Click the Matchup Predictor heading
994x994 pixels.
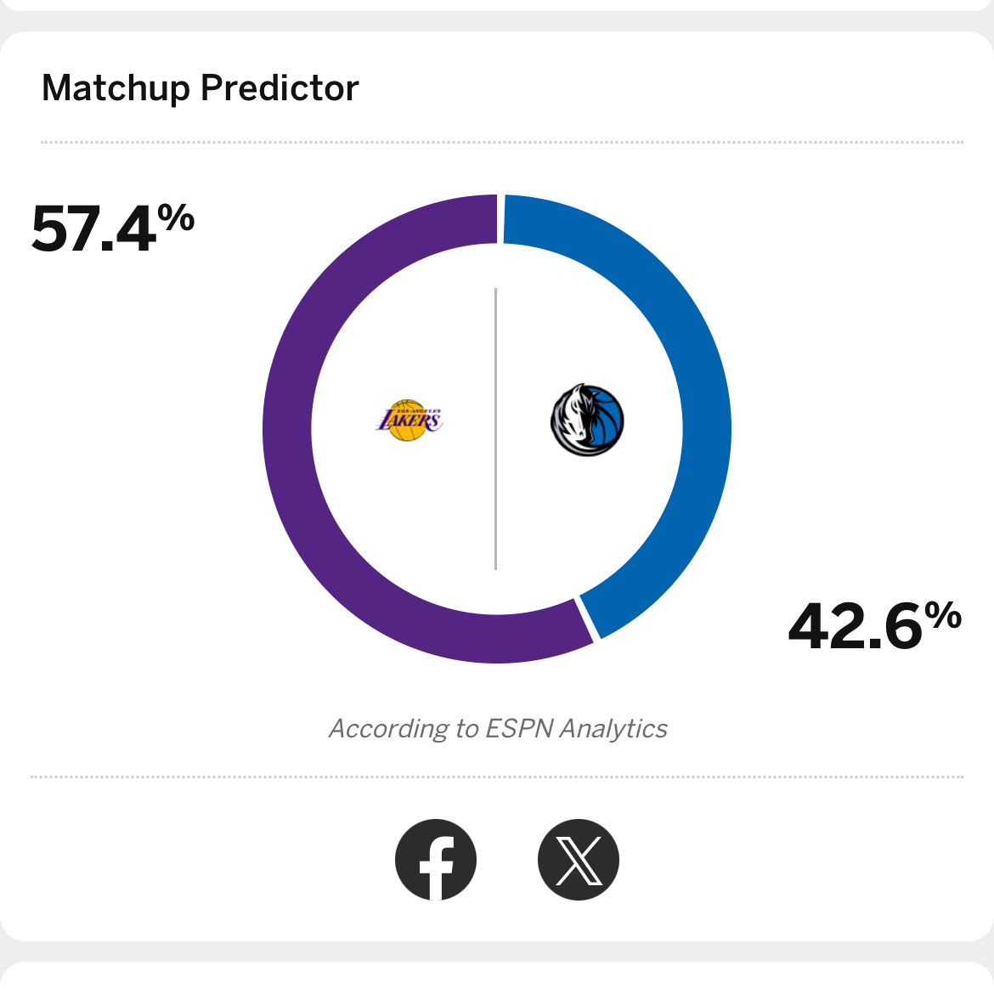(200, 88)
